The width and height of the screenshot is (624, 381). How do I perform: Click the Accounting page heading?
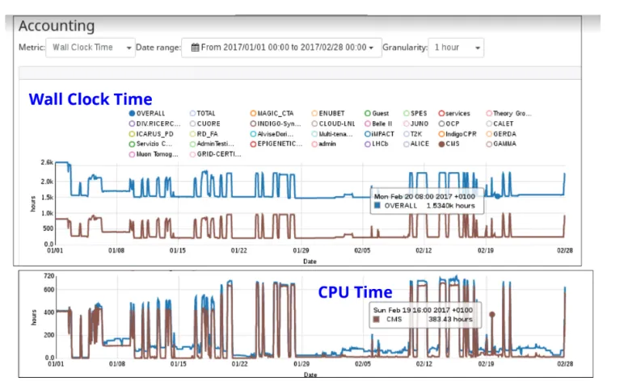coord(57,26)
